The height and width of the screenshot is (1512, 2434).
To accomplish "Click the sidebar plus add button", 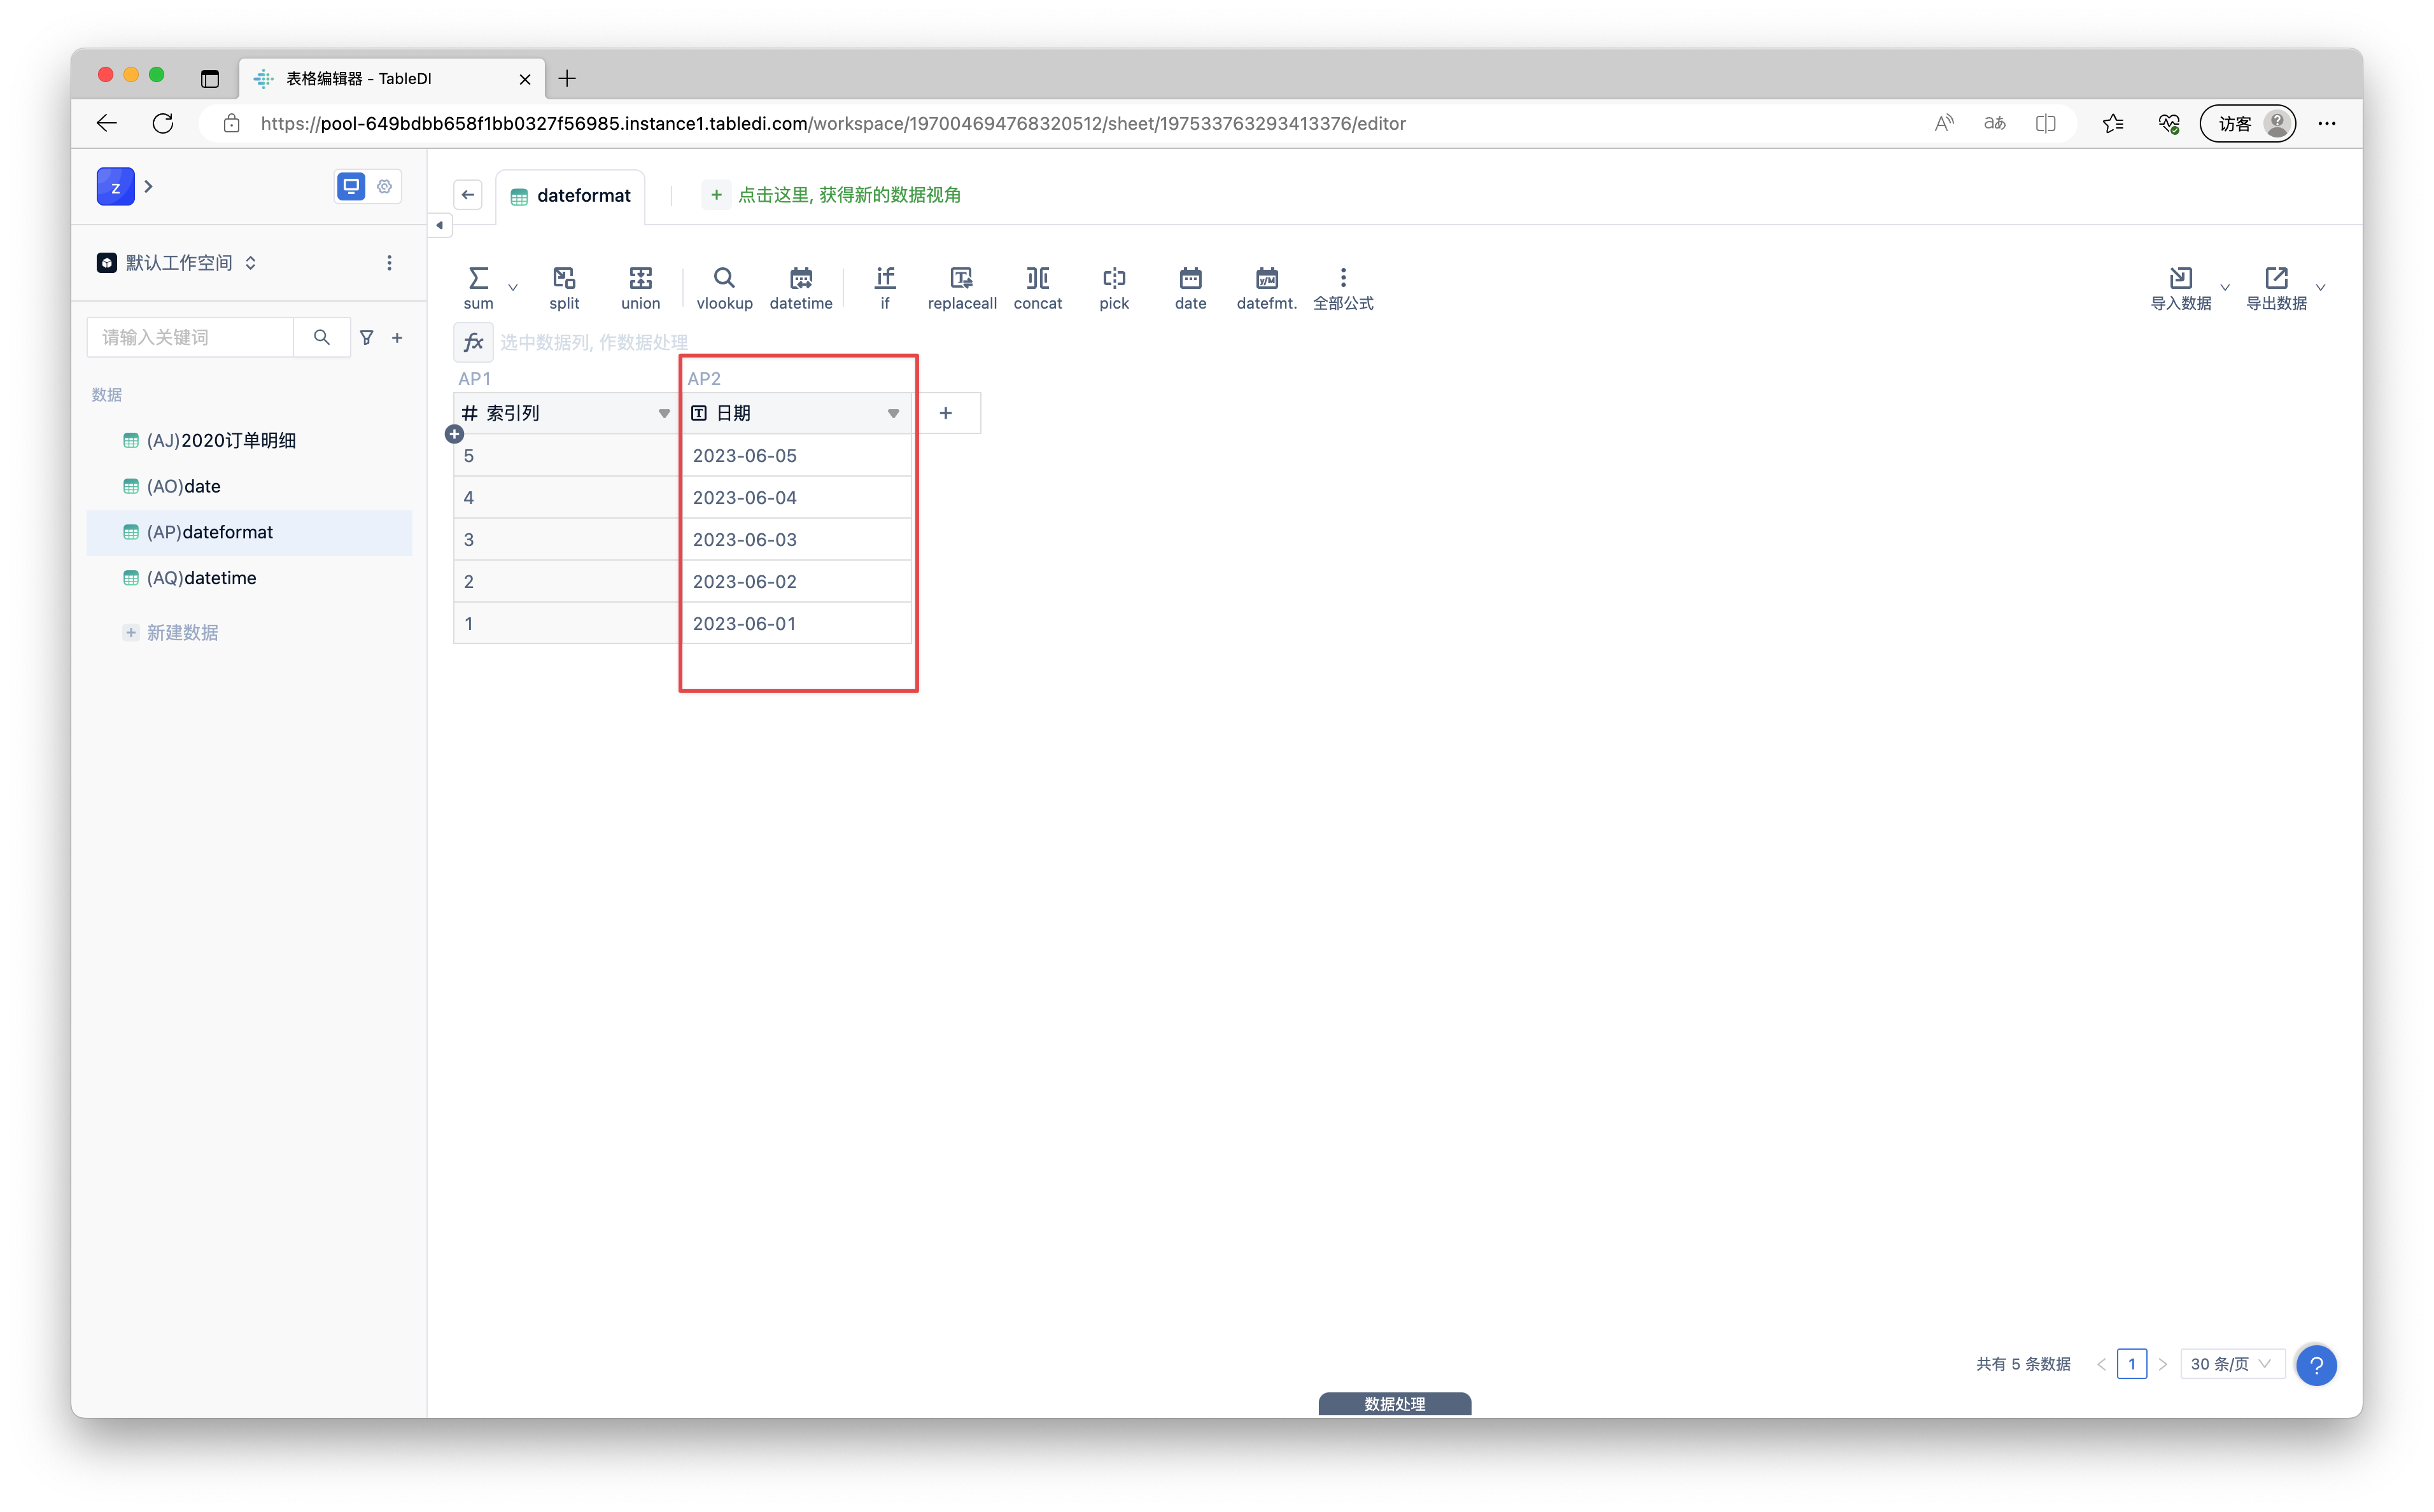I will coord(398,338).
